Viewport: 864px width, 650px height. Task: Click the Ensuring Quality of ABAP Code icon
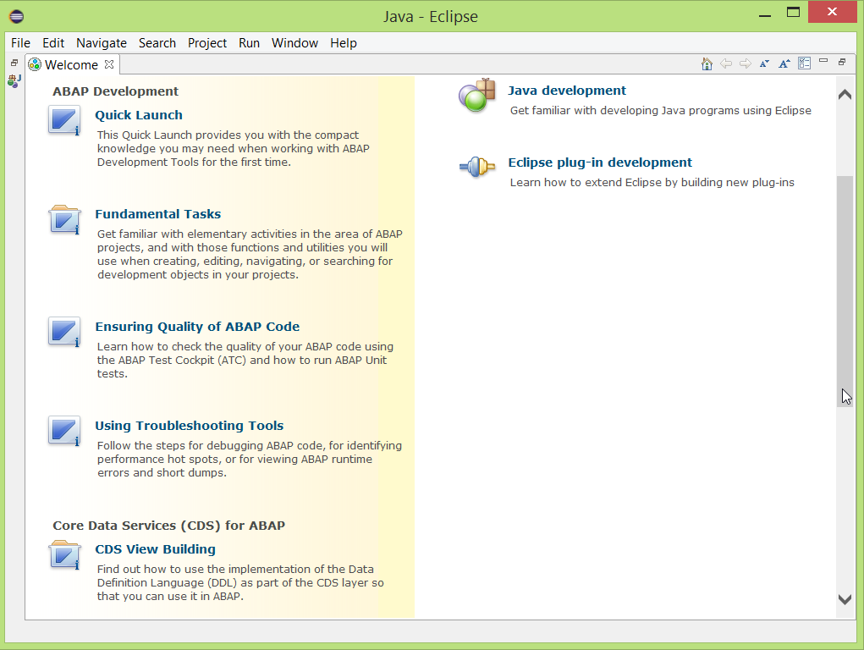[x=63, y=331]
